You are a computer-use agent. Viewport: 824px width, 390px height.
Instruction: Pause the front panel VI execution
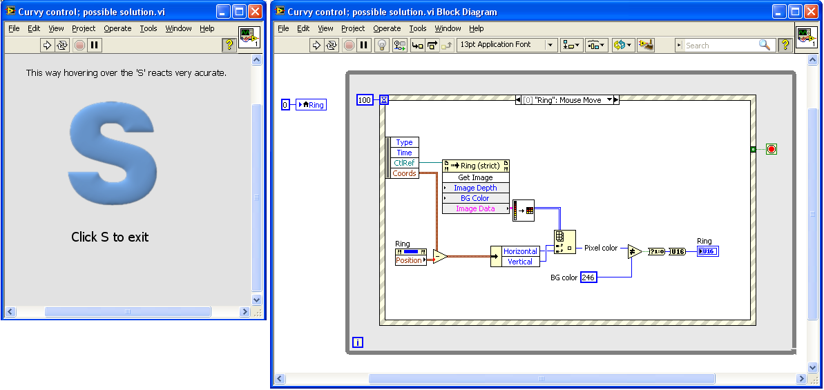point(95,45)
